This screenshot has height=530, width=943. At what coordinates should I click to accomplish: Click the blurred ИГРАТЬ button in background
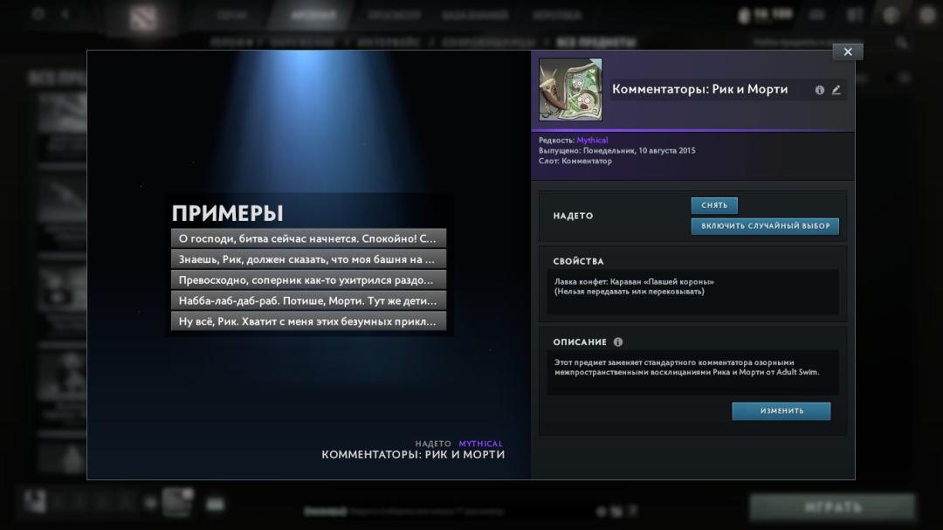pyautogui.click(x=832, y=508)
